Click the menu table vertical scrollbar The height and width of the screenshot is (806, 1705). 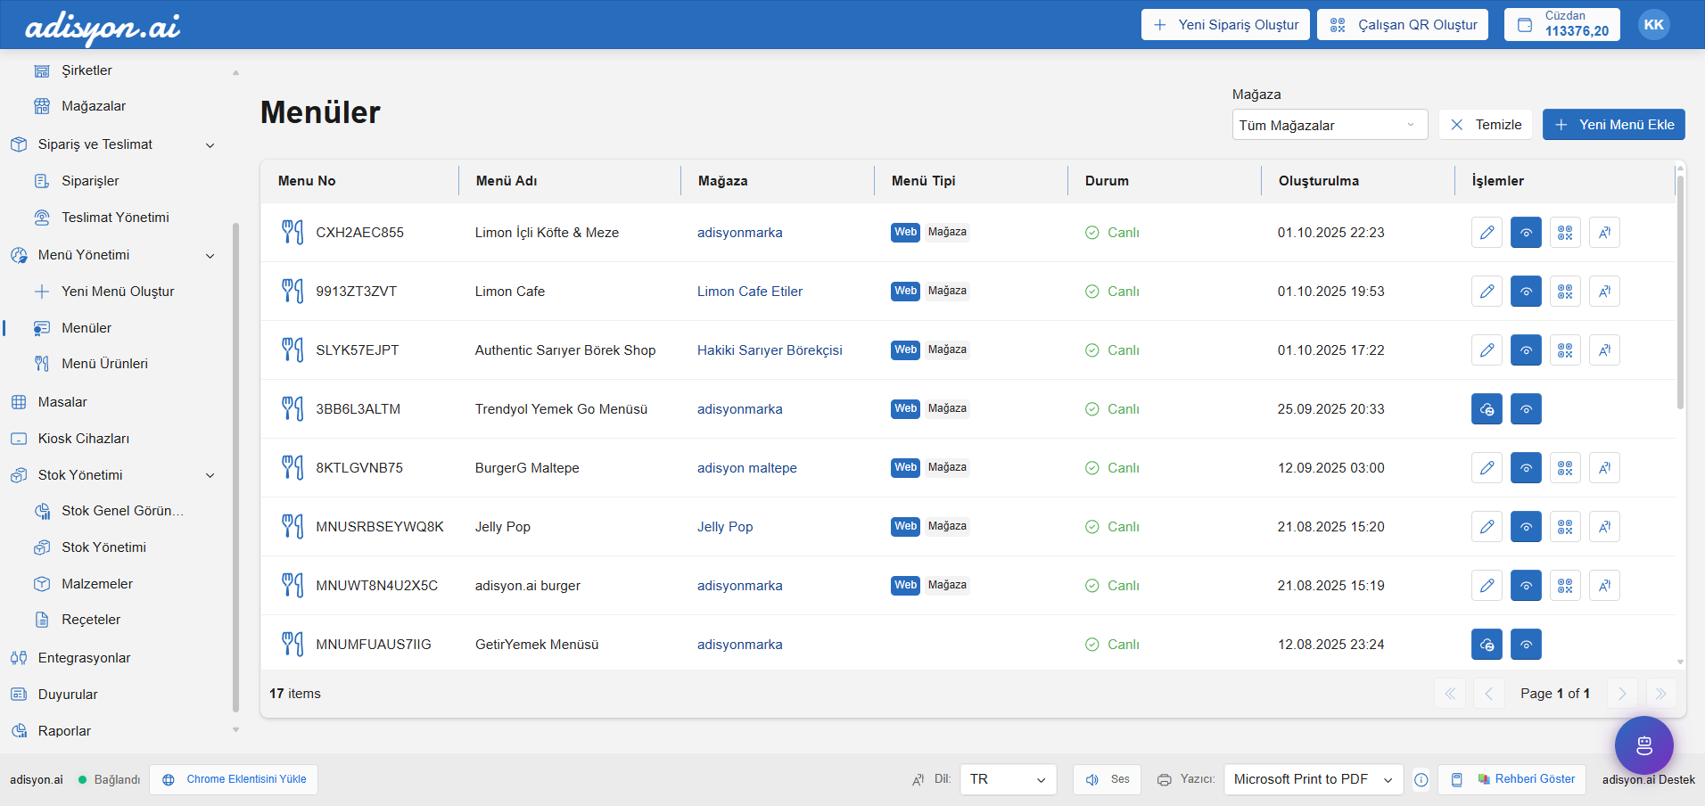click(x=1680, y=294)
